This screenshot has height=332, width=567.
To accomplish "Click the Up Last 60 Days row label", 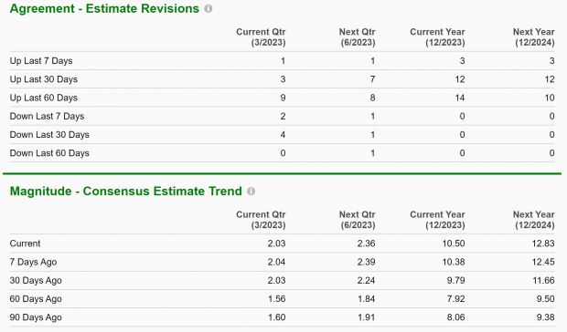I will (44, 98).
